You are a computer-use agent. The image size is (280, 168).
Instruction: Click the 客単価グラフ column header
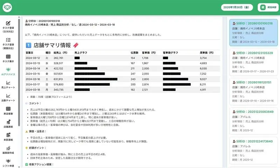[x=170, y=52]
